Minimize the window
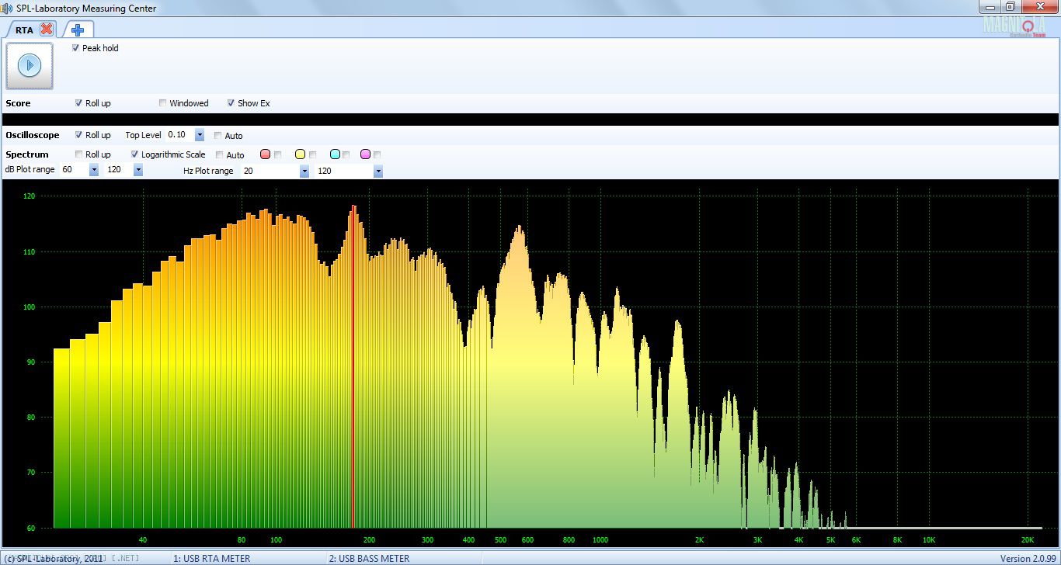 click(988, 6)
